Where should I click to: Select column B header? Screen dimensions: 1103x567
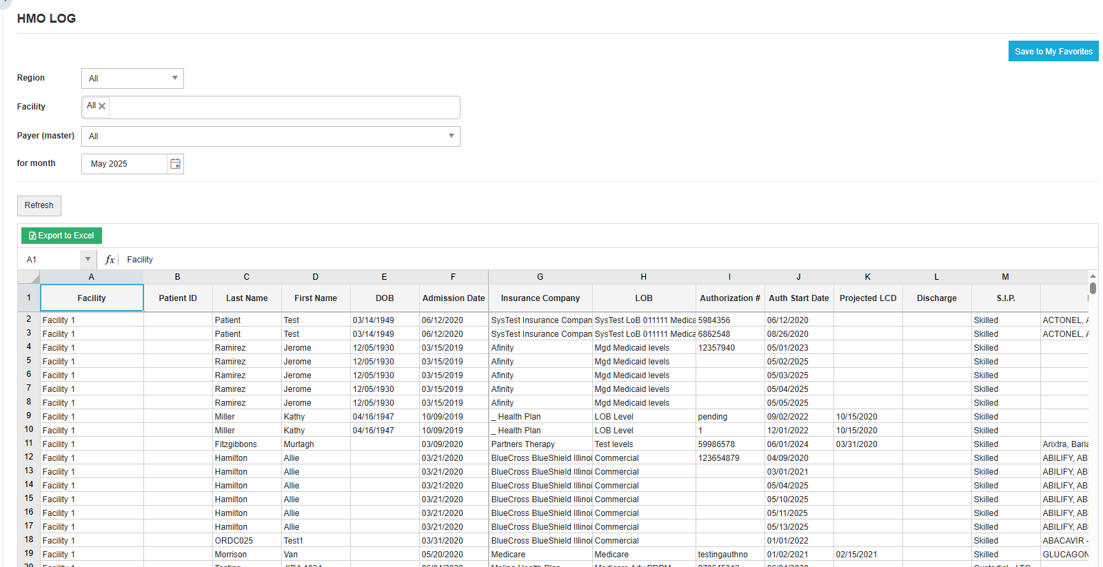click(178, 277)
